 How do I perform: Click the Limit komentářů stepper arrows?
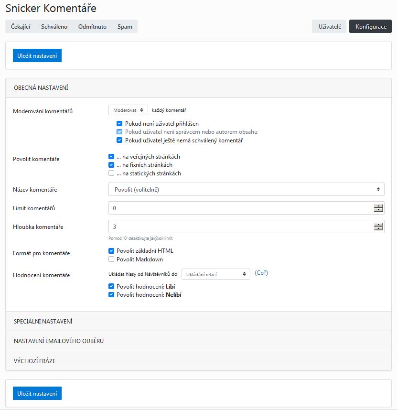(x=378, y=208)
